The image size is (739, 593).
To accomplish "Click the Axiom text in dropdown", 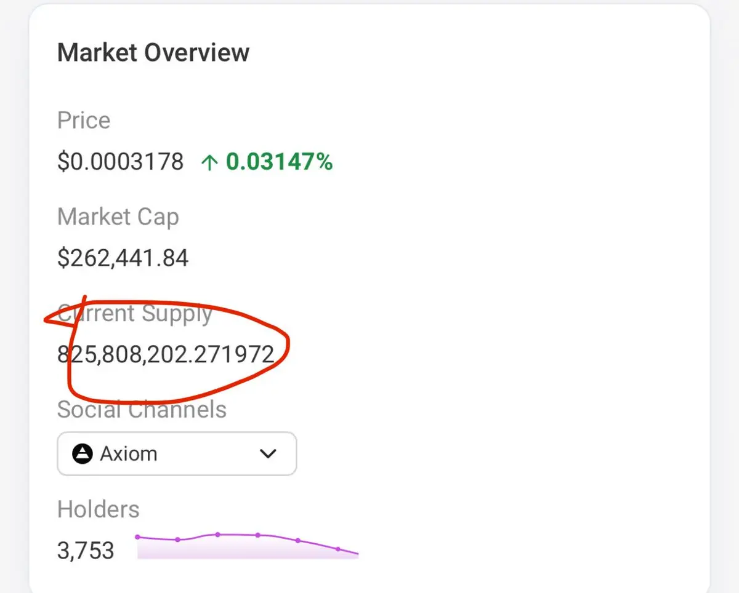I will [x=129, y=454].
